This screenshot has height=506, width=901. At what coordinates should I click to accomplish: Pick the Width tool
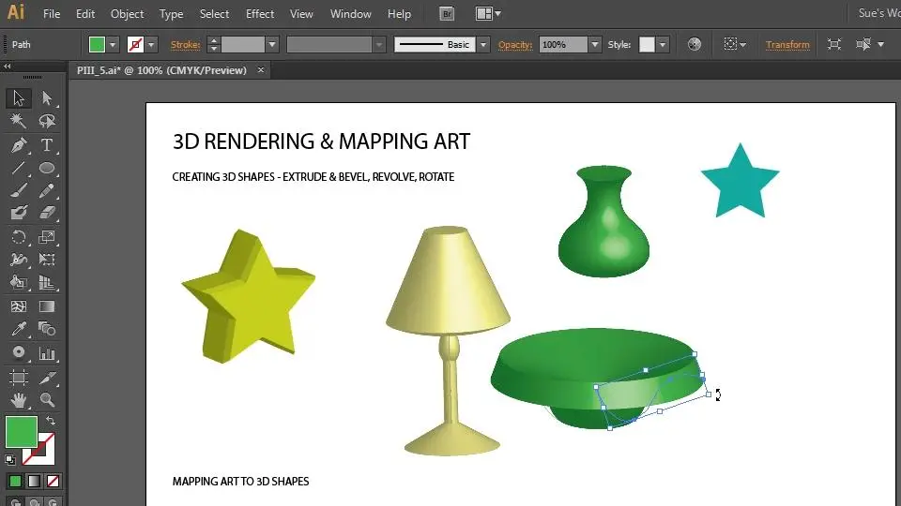tap(19, 260)
